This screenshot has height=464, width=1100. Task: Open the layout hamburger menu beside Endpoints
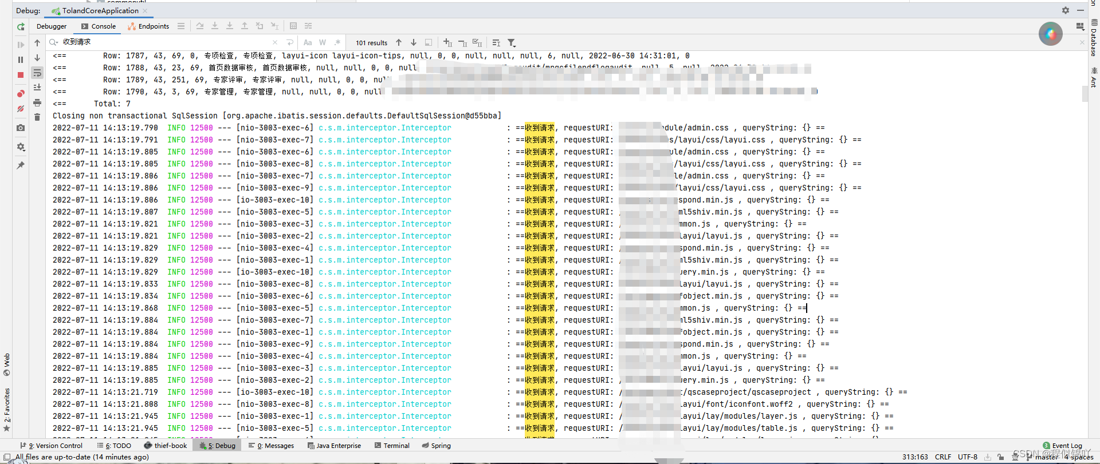[181, 26]
